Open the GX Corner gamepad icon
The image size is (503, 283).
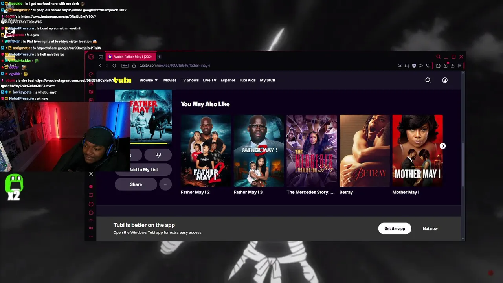(101, 57)
